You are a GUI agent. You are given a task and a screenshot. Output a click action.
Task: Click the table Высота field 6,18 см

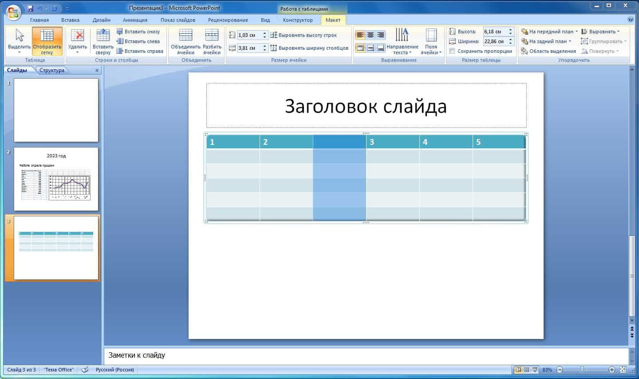pos(495,32)
